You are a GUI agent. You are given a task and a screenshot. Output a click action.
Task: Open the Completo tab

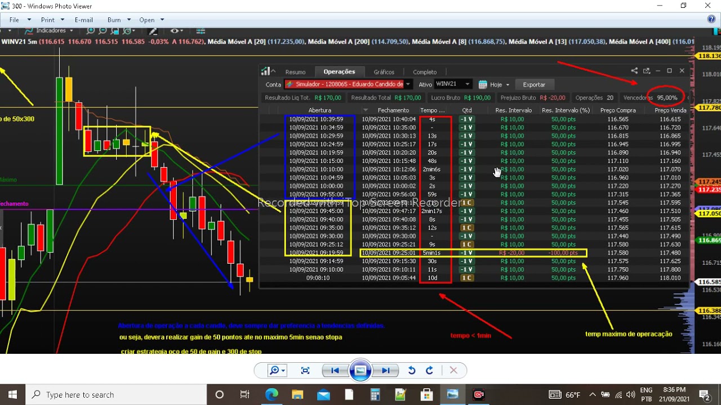[425, 72]
